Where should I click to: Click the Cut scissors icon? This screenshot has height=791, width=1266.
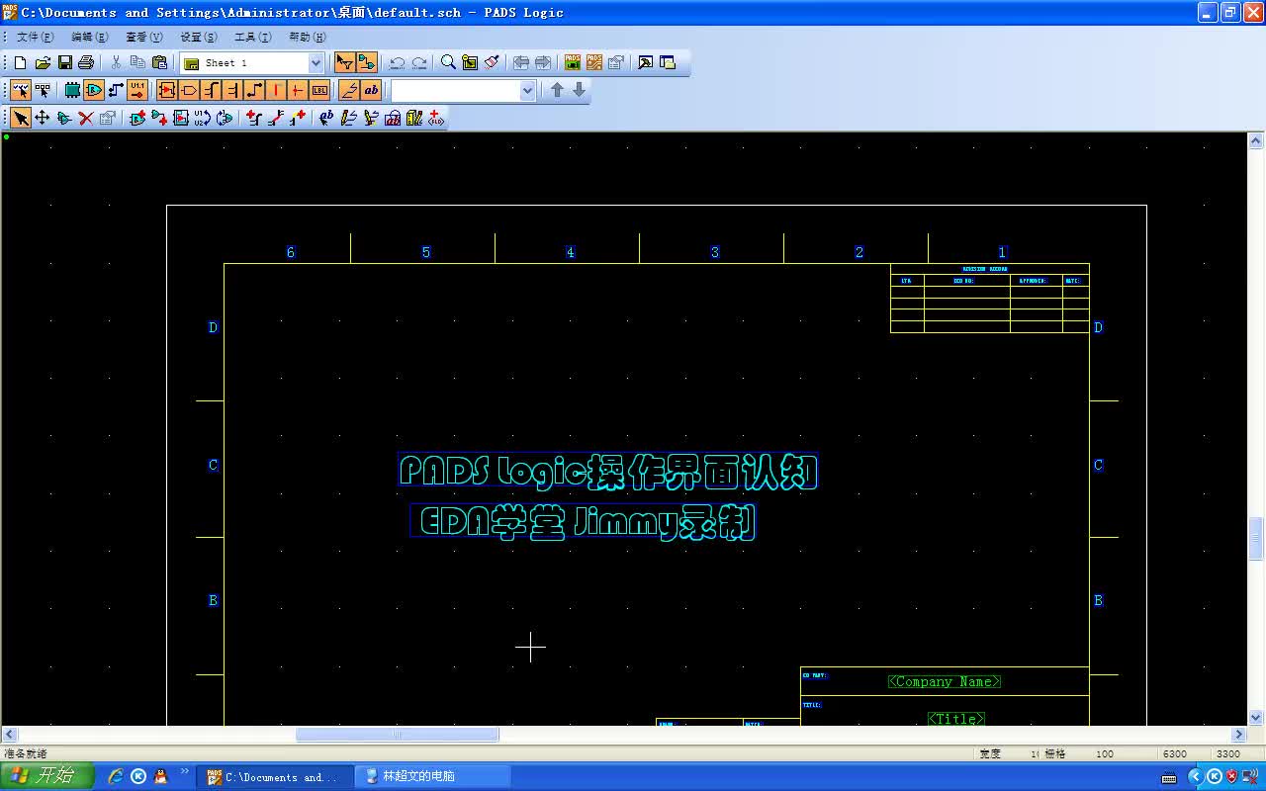(116, 62)
